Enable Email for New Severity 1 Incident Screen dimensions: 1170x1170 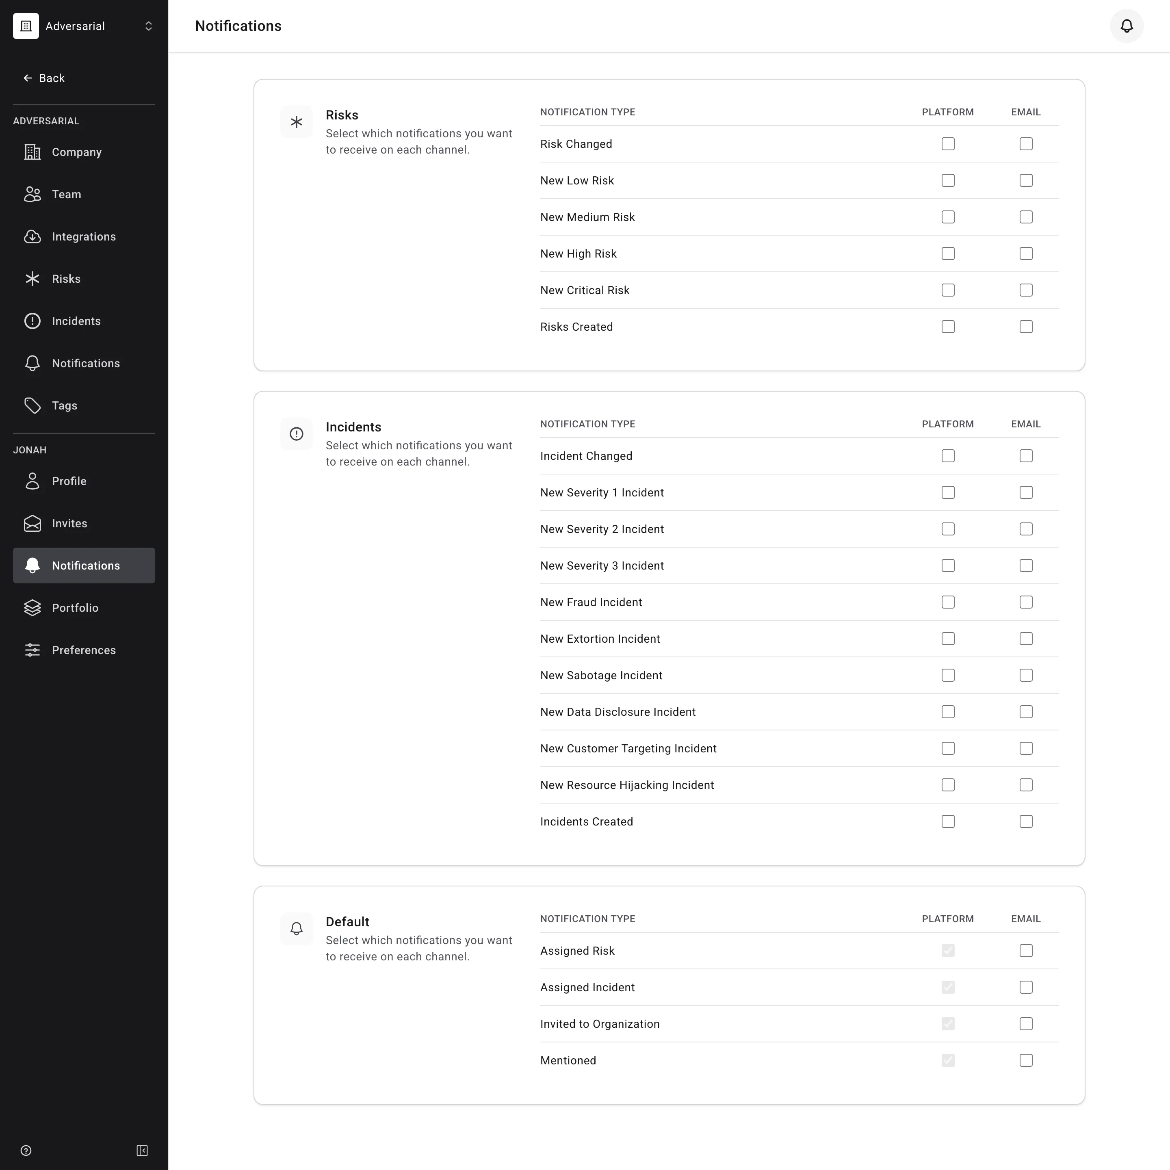(1026, 492)
